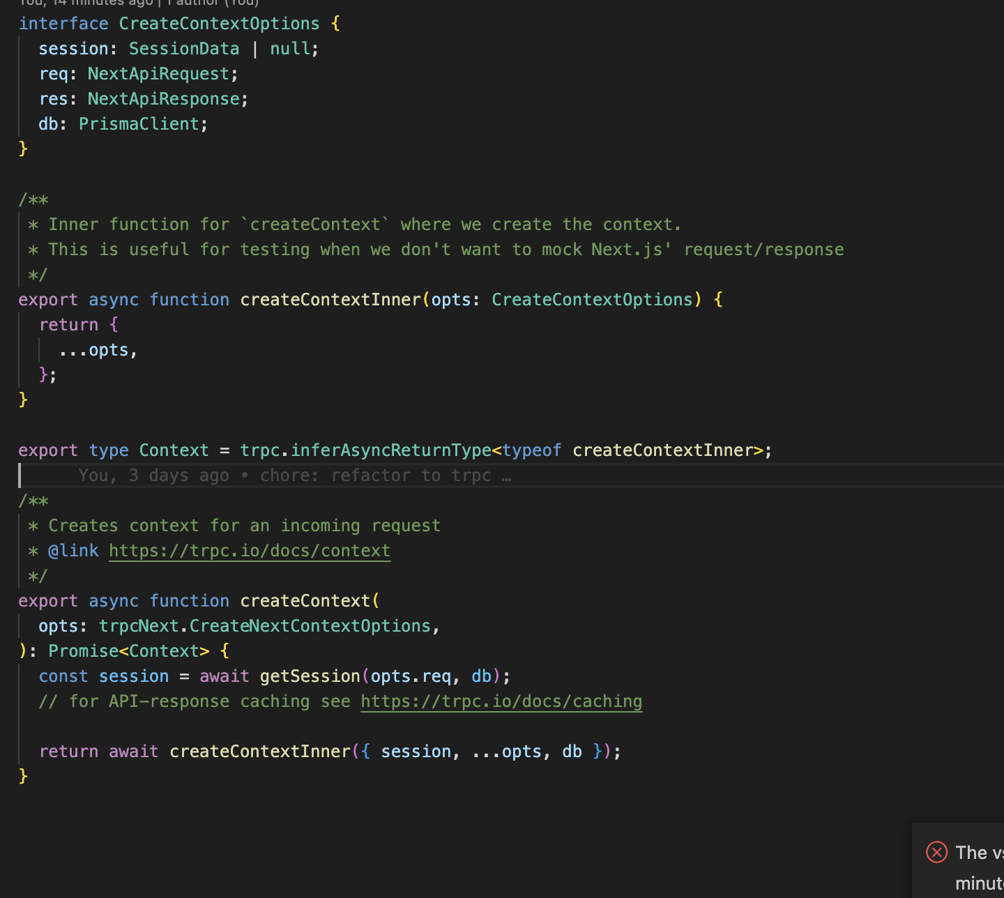The width and height of the screenshot is (1004, 898).
Task: Click the '// for API-response caching see' comment
Action: click(x=195, y=701)
